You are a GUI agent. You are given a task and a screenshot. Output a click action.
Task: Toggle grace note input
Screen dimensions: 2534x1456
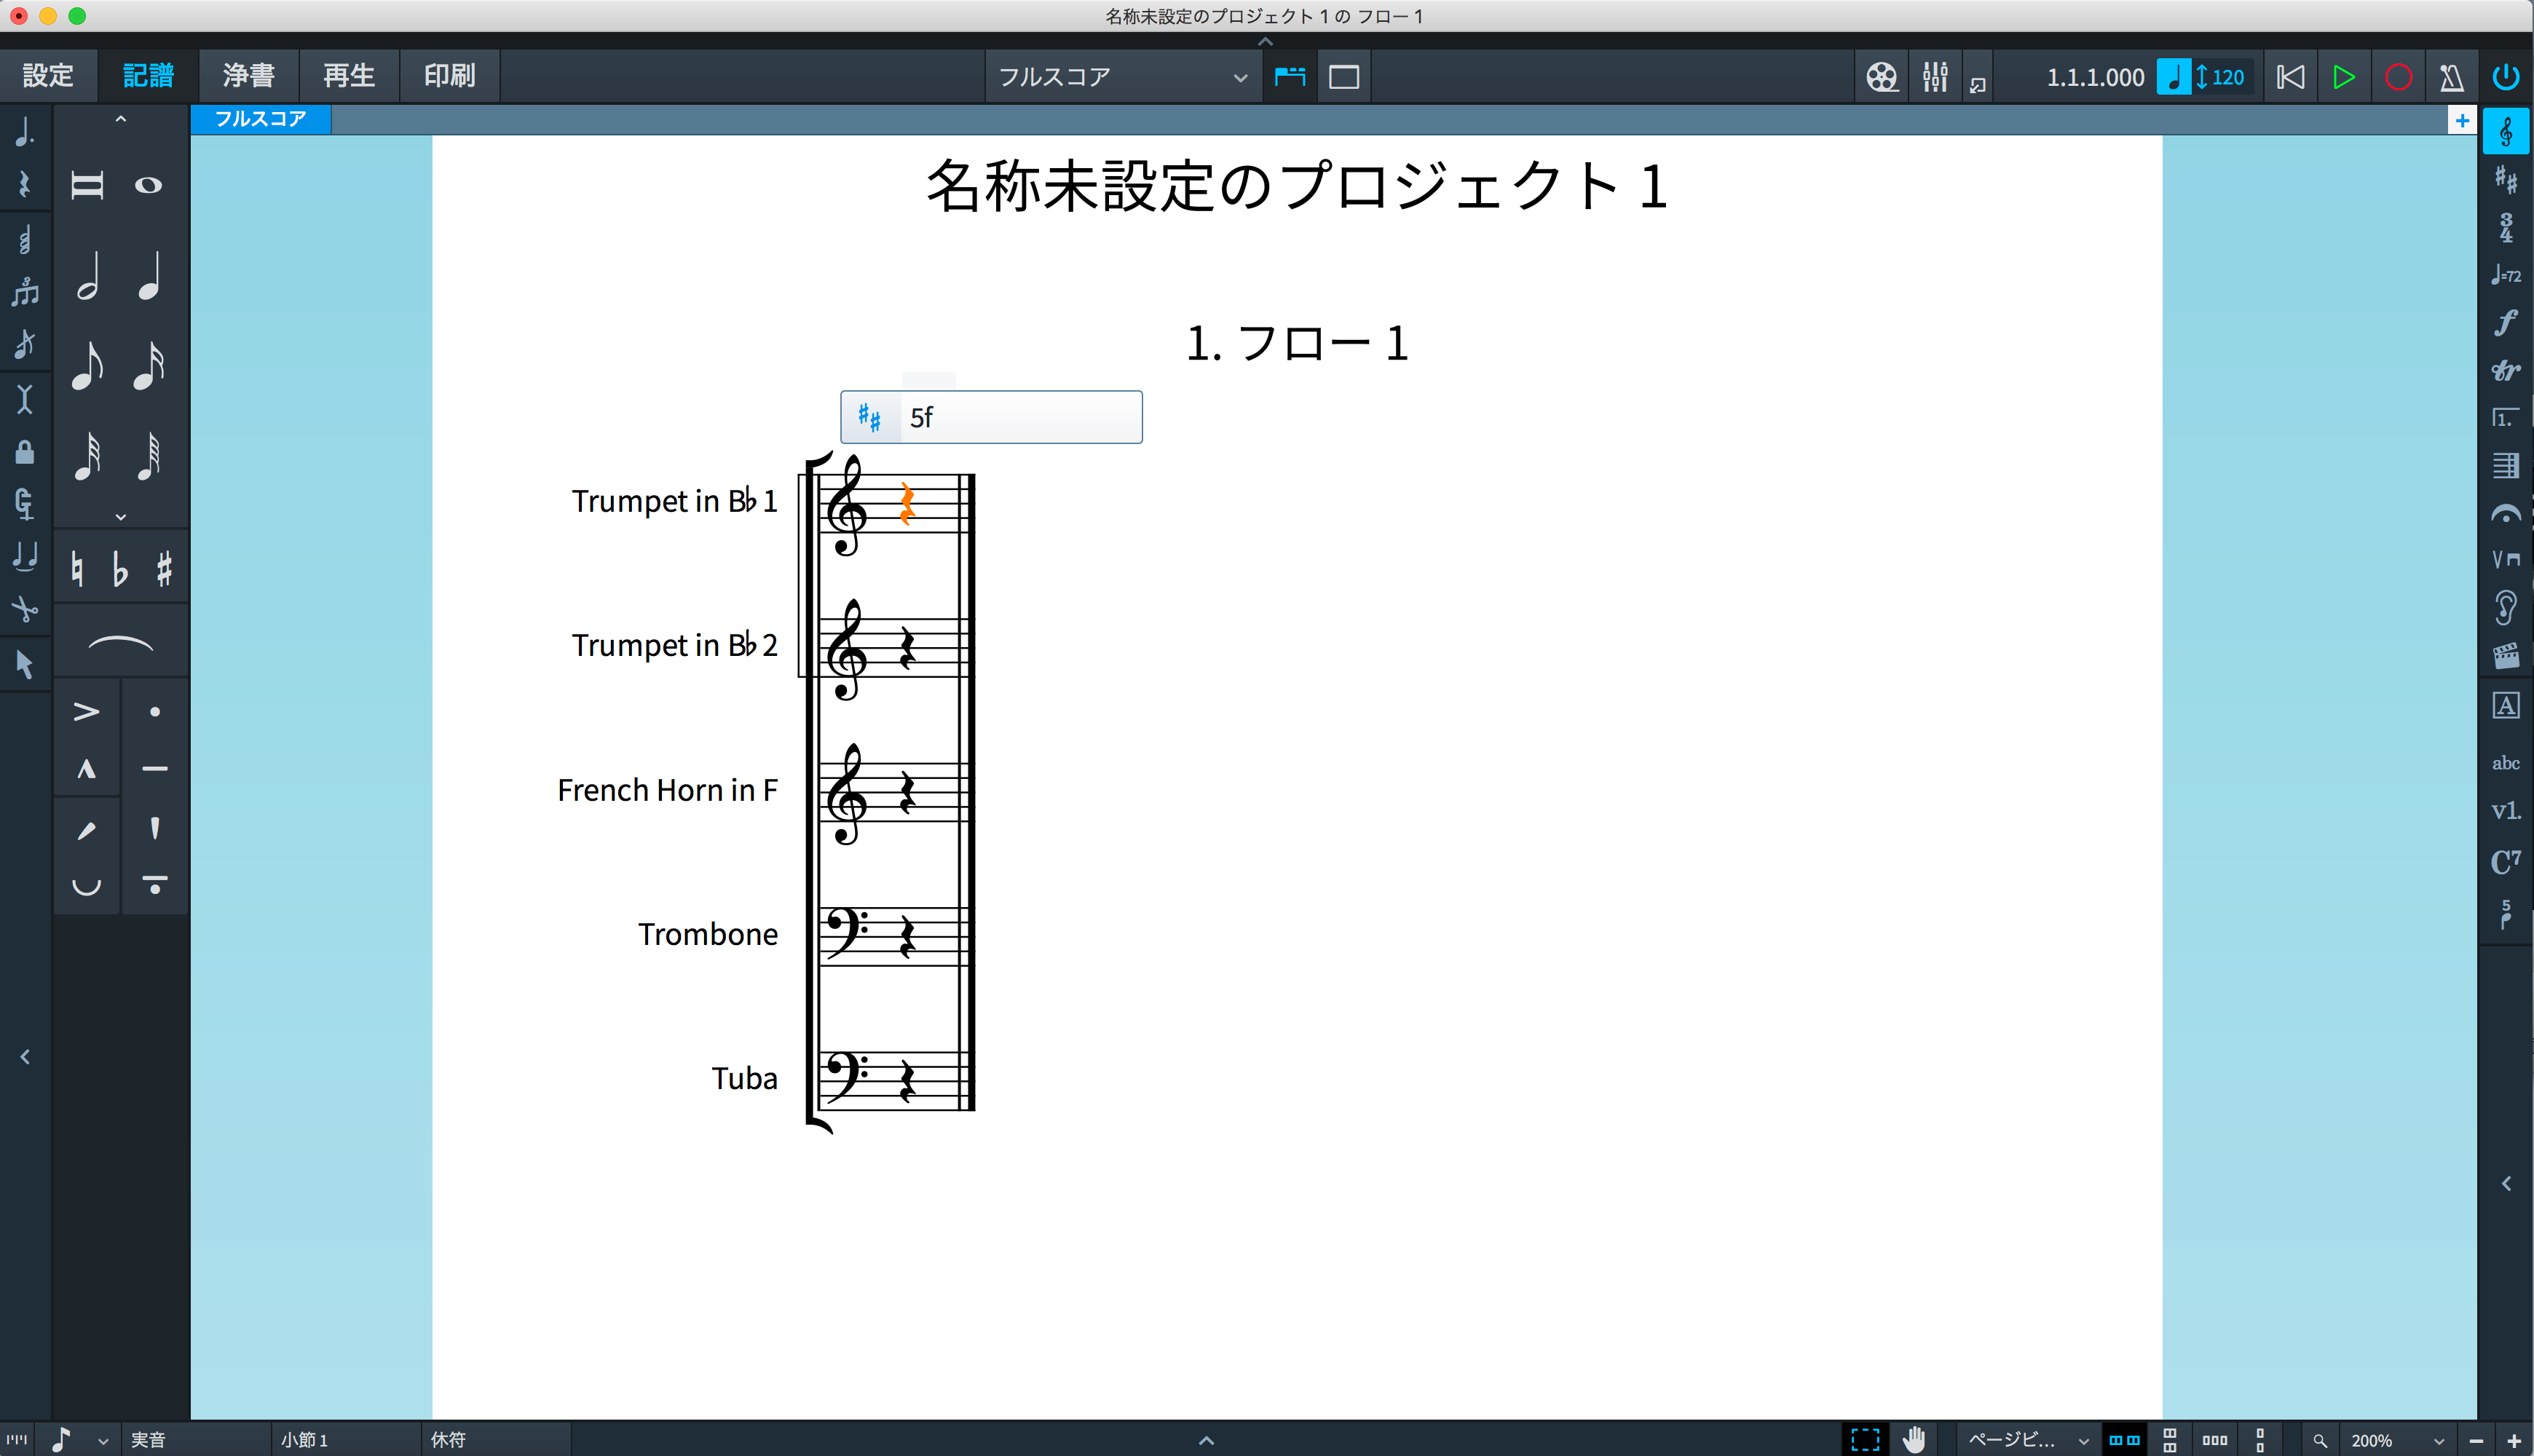pyautogui.click(x=25, y=344)
